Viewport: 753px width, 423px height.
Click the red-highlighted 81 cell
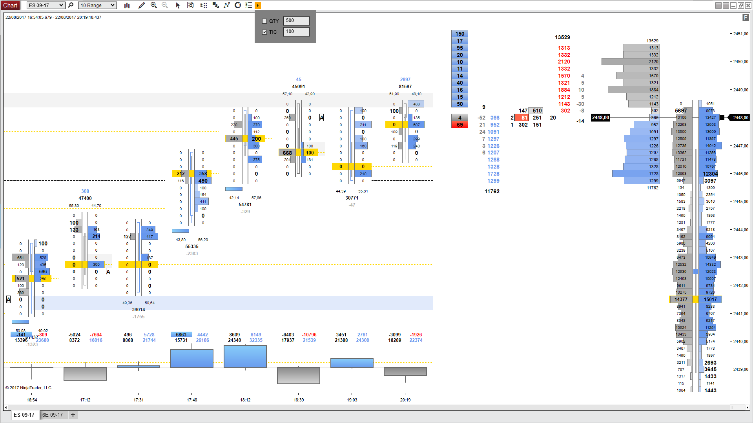click(x=521, y=118)
